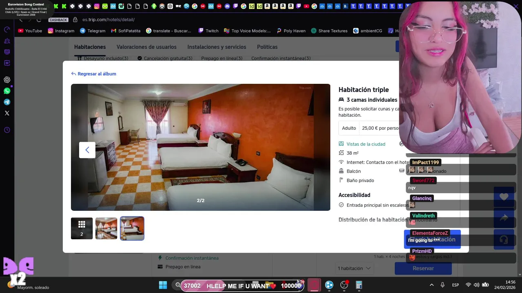Open the Windows Start menu
The width and height of the screenshot is (522, 293).
point(163,285)
